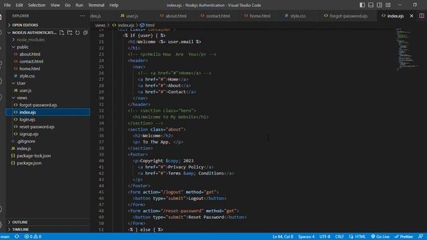Open forgot-password.ejs in explorer tree
The height and width of the screenshot is (240, 427).
[x=38, y=105]
